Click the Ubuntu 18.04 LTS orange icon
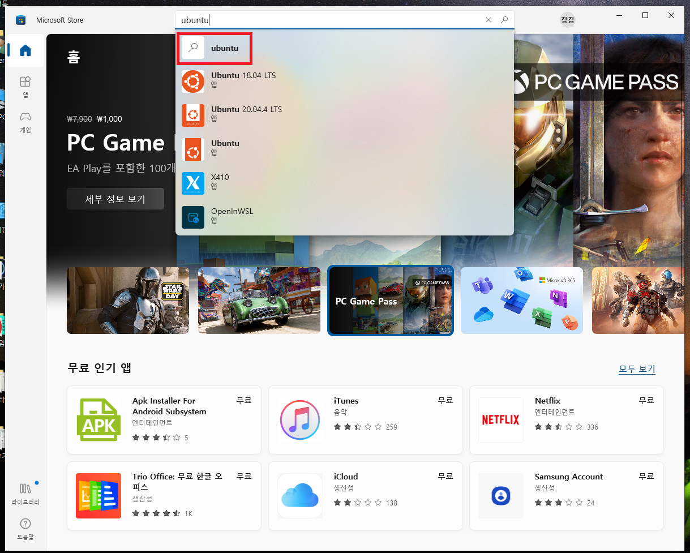Viewport: 690px width, 553px height. tap(193, 82)
